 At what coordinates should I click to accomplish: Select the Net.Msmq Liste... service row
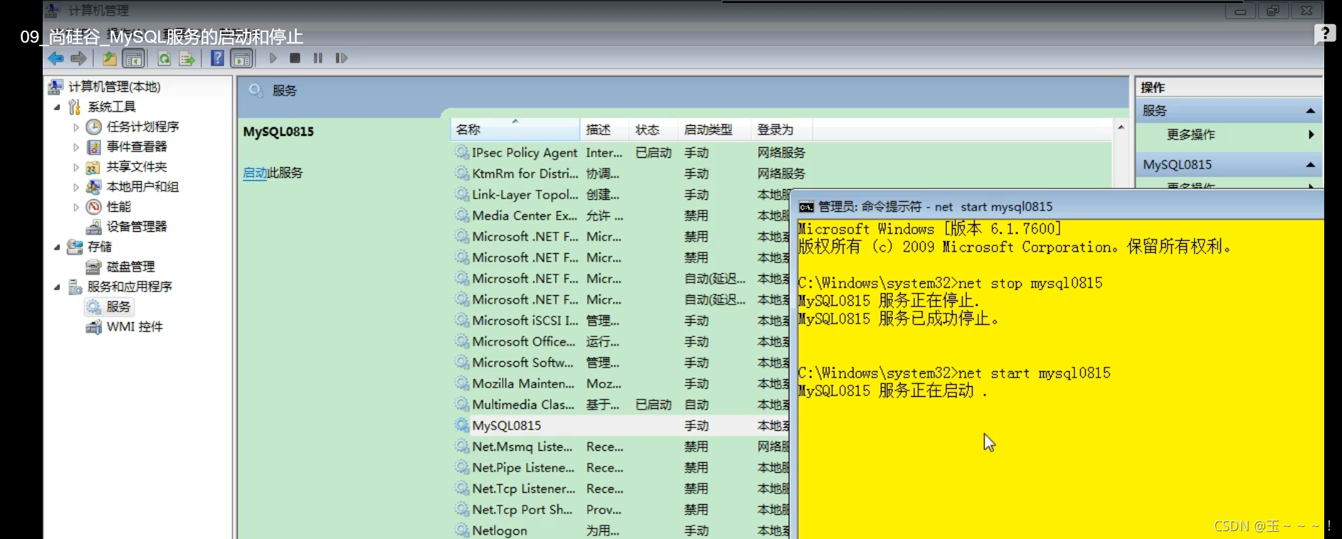click(621, 447)
